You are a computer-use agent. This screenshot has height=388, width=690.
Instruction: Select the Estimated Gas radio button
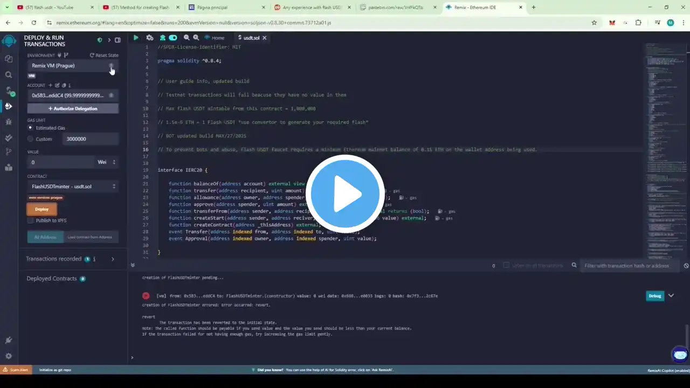click(x=30, y=128)
